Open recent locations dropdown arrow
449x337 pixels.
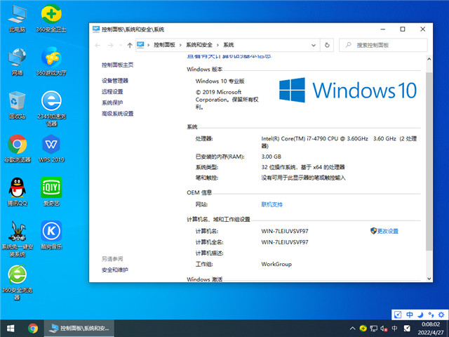(x=121, y=45)
